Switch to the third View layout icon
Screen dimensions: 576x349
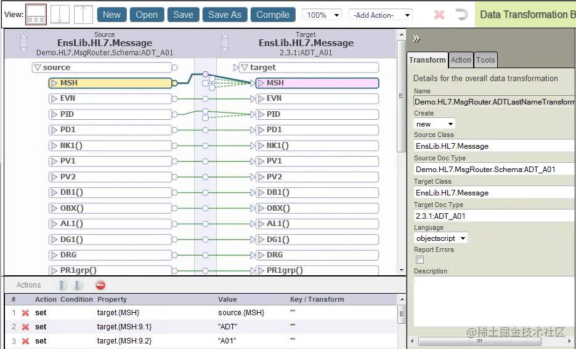83,15
